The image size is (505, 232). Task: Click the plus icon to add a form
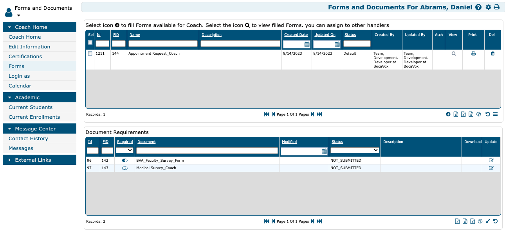click(x=448, y=114)
